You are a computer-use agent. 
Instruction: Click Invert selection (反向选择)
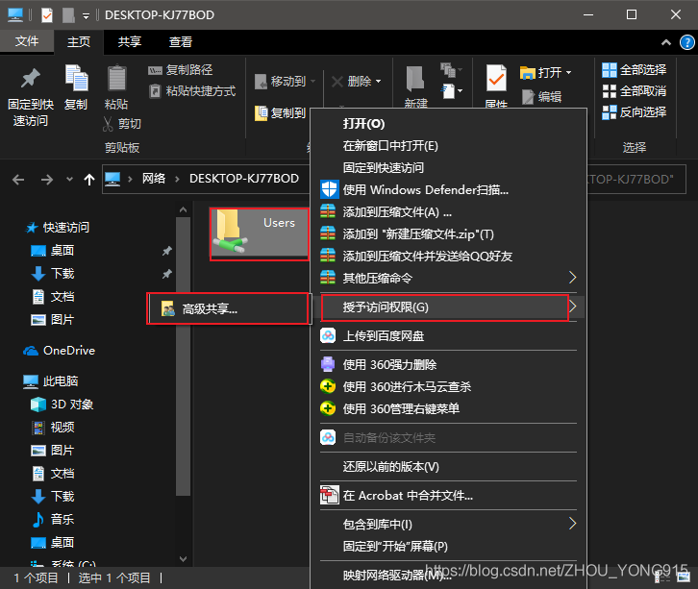(635, 112)
